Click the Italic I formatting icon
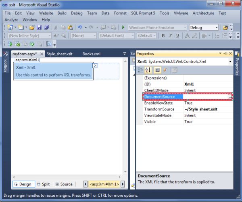This screenshot has width=242, height=202. click(170, 35)
